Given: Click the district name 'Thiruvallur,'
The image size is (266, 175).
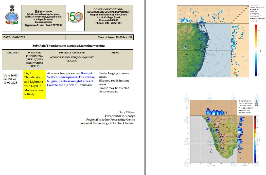Looking at the screenshot, I should (87, 77).
